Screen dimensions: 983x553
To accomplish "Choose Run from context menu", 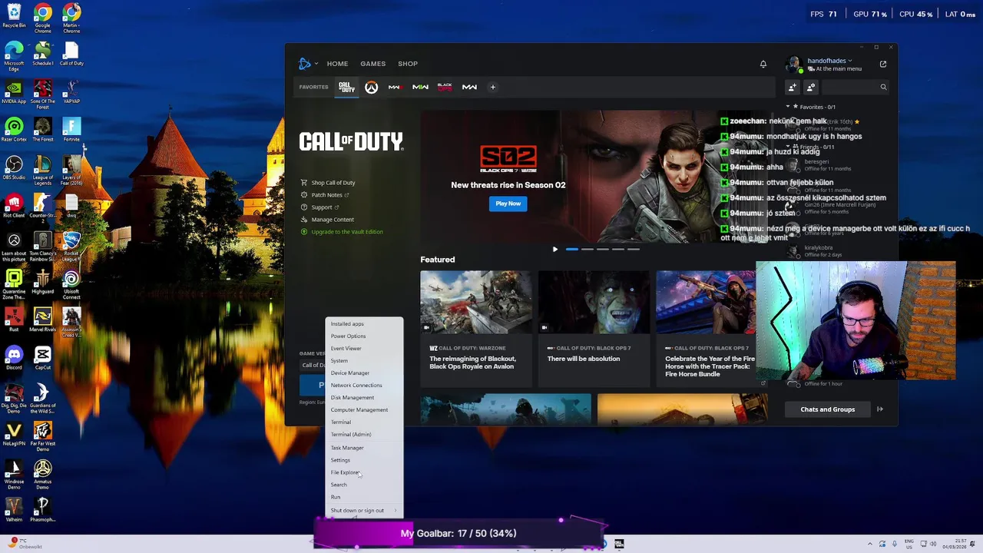I will point(364,497).
